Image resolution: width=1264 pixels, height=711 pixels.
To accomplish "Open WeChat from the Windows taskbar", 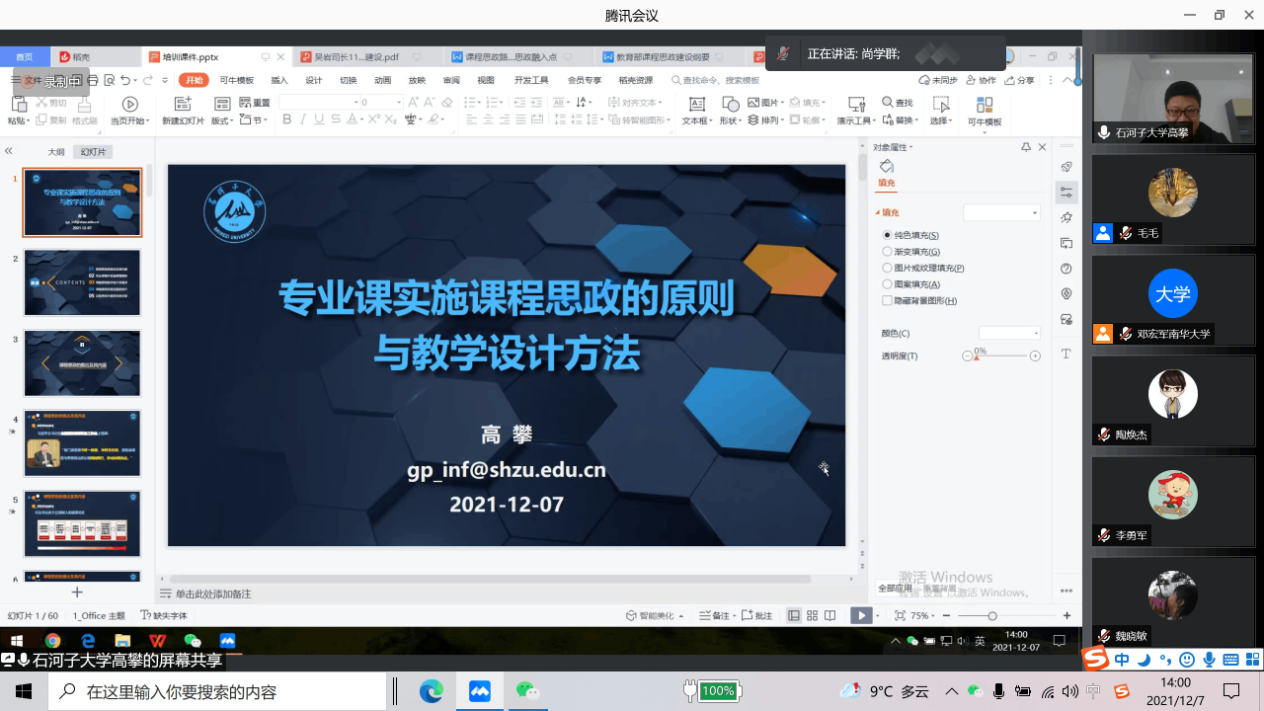I will [x=529, y=691].
